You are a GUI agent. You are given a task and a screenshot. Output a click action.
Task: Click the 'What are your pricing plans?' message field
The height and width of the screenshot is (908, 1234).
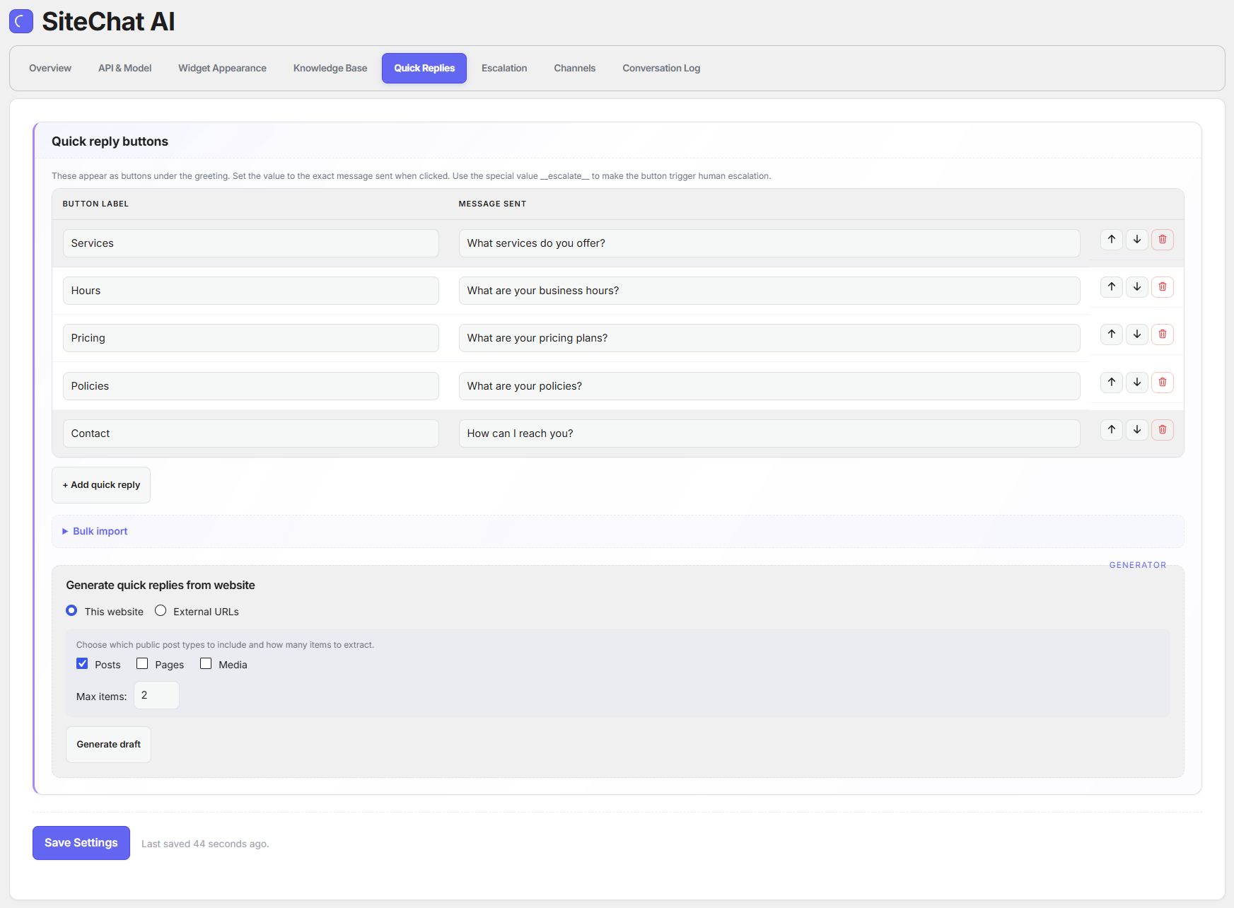click(769, 338)
